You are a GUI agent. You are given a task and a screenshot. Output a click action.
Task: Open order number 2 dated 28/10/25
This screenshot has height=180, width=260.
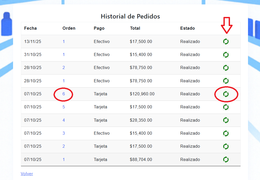point(64,68)
